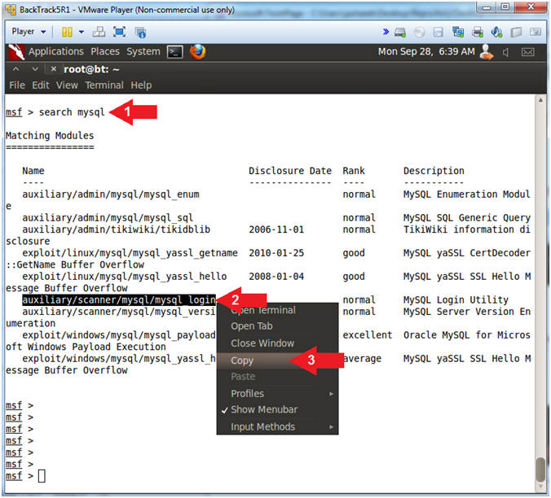Viewport: 551px width, 498px height.
Task: Click the user switcher icon in the panel
Action: 487,52
